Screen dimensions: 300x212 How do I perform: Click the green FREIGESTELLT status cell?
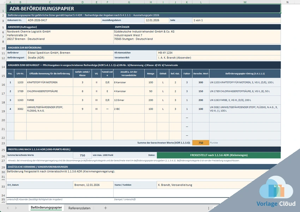(x=219, y=155)
